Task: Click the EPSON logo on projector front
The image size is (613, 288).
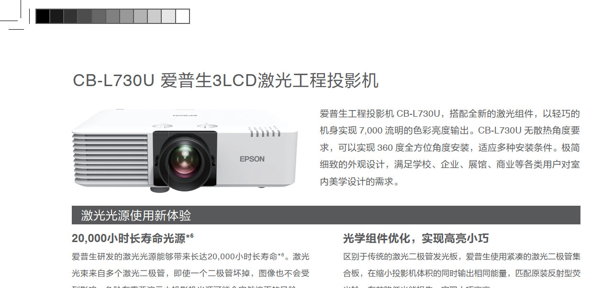Action: click(252, 159)
